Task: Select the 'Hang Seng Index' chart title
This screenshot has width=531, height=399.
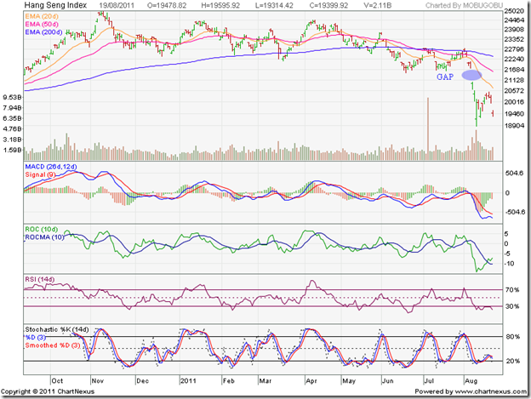Action: click(x=55, y=5)
